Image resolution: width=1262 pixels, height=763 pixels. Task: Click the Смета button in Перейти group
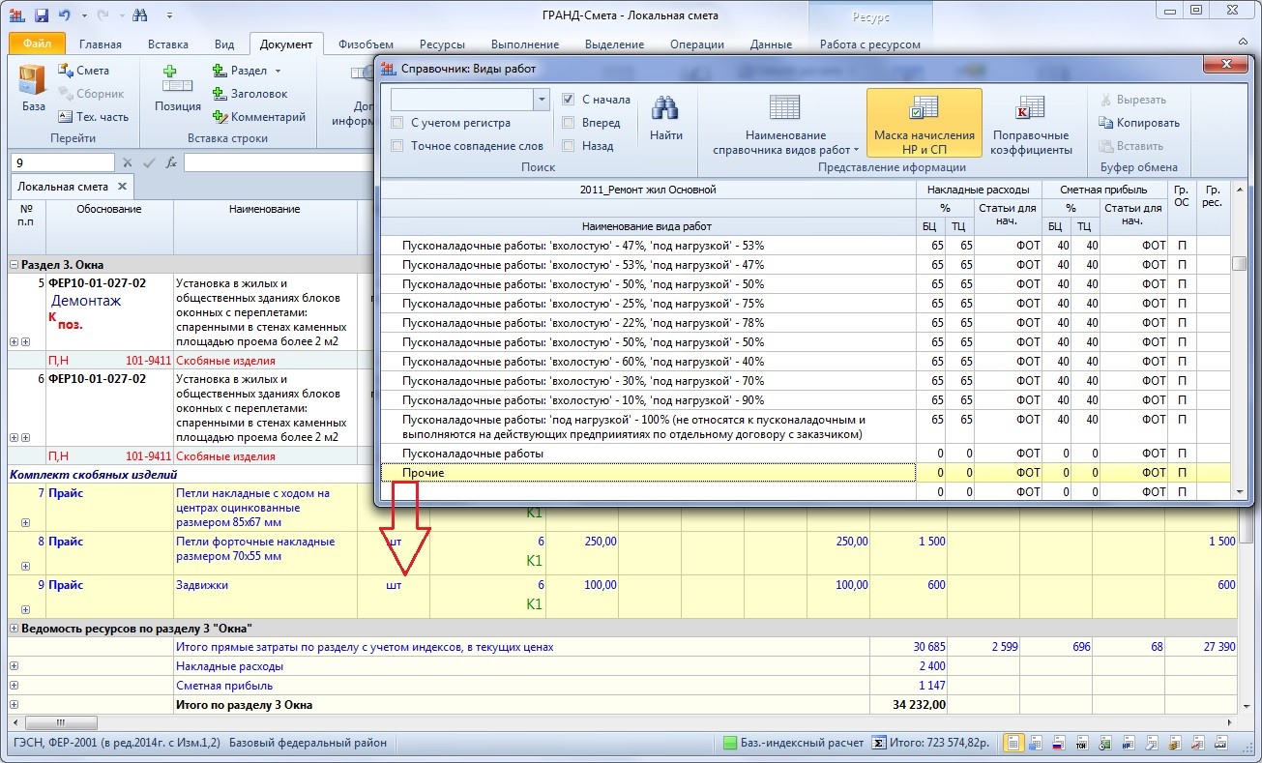pyautogui.click(x=83, y=71)
